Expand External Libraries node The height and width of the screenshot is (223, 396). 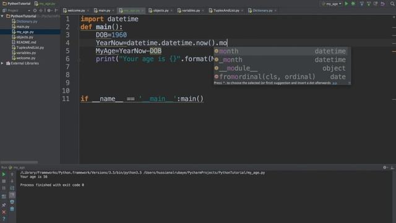2,63
